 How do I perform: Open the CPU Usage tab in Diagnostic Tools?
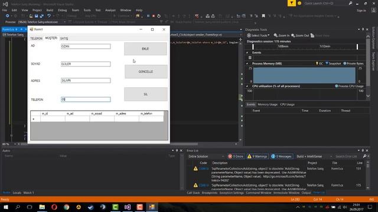pyautogui.click(x=287, y=105)
